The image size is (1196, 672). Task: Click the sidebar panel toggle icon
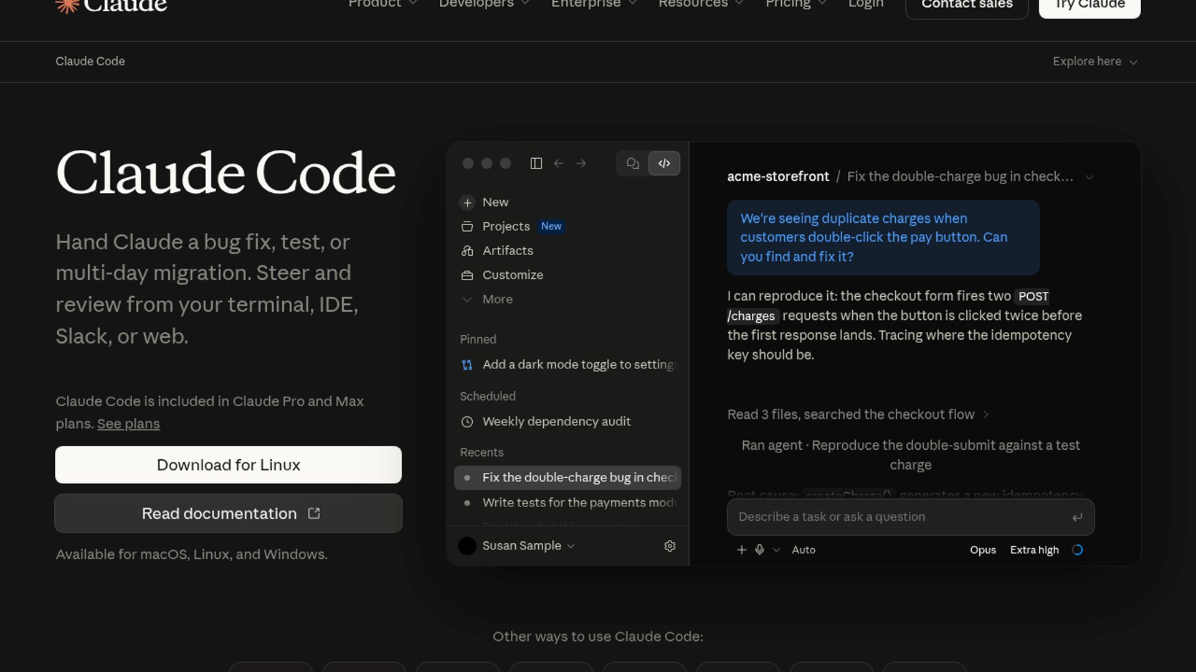point(536,163)
